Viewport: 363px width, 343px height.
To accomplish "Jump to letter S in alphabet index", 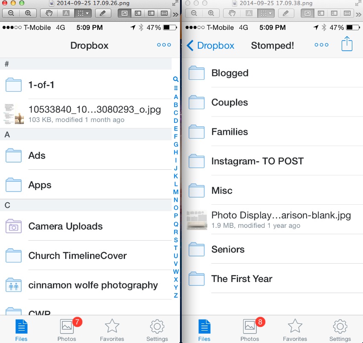I will coord(176,240).
